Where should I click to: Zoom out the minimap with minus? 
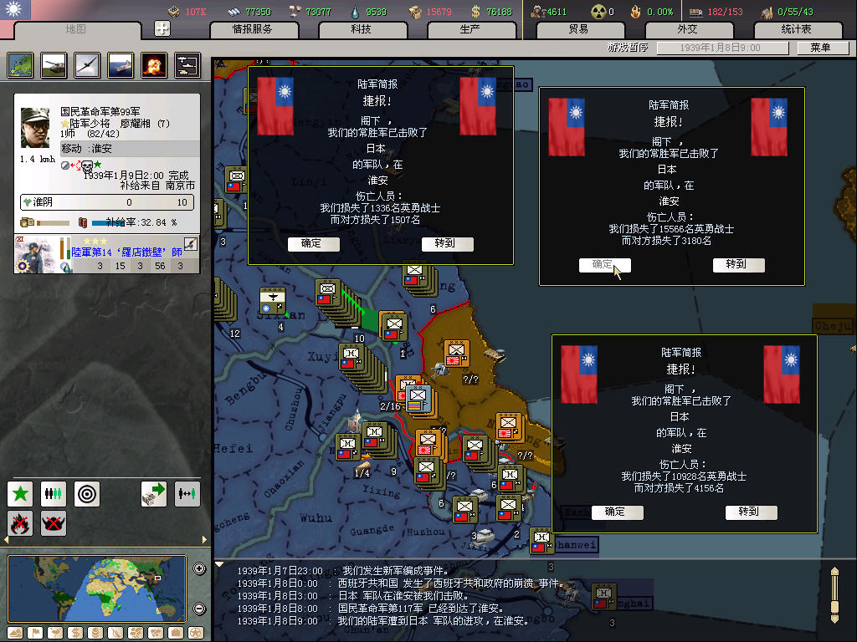pos(199,609)
